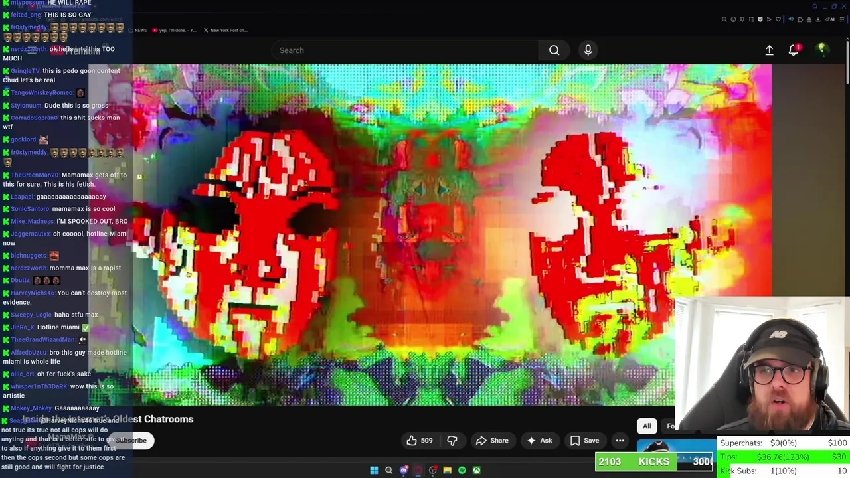Click the thumbs-down dislike icon
850x478 pixels.
pos(452,440)
